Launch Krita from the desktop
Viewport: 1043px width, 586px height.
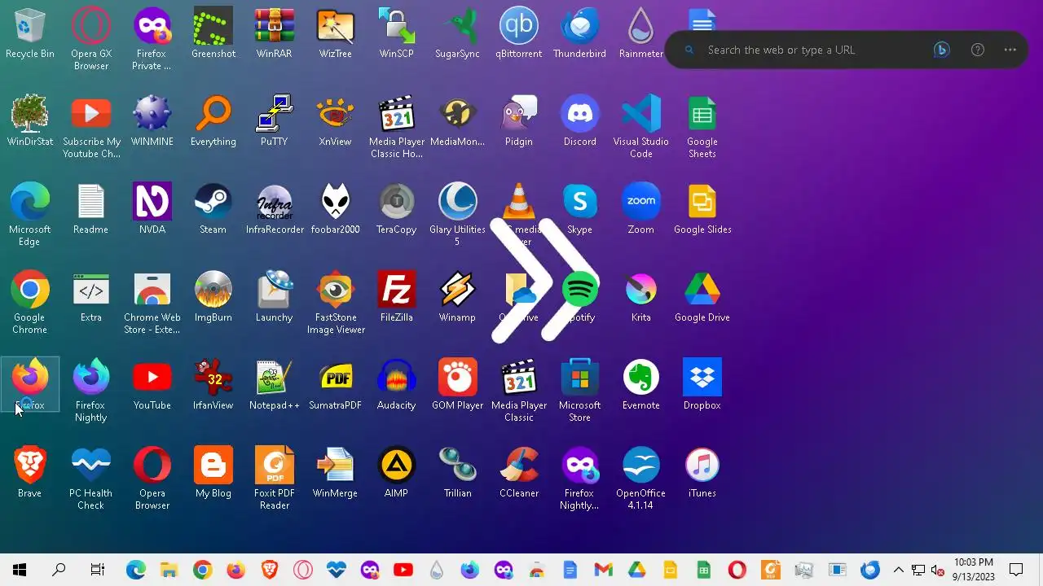(x=640, y=298)
